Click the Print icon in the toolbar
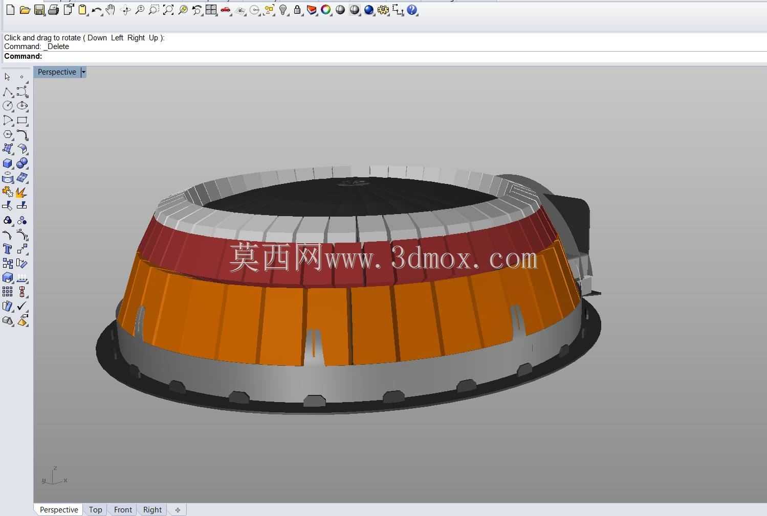 coord(53,10)
